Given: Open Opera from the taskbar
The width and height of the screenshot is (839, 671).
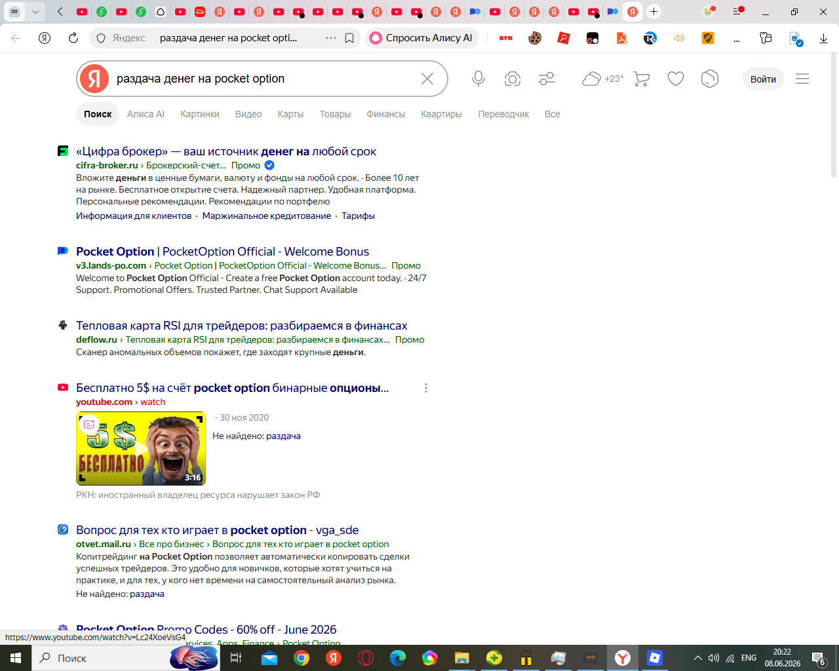Looking at the screenshot, I should tap(366, 658).
